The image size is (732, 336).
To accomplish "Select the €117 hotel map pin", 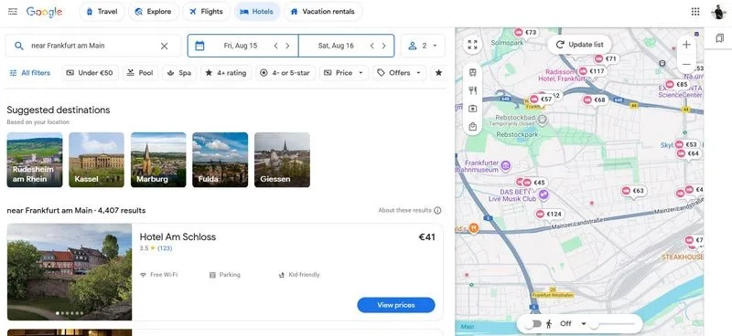I will click(x=592, y=71).
